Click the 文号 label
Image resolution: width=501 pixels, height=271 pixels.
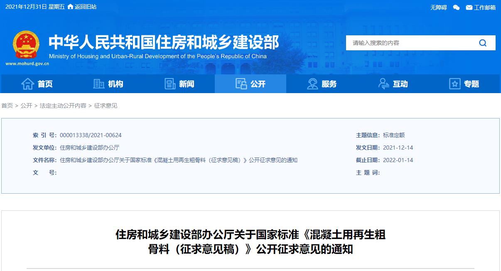tap(44, 172)
